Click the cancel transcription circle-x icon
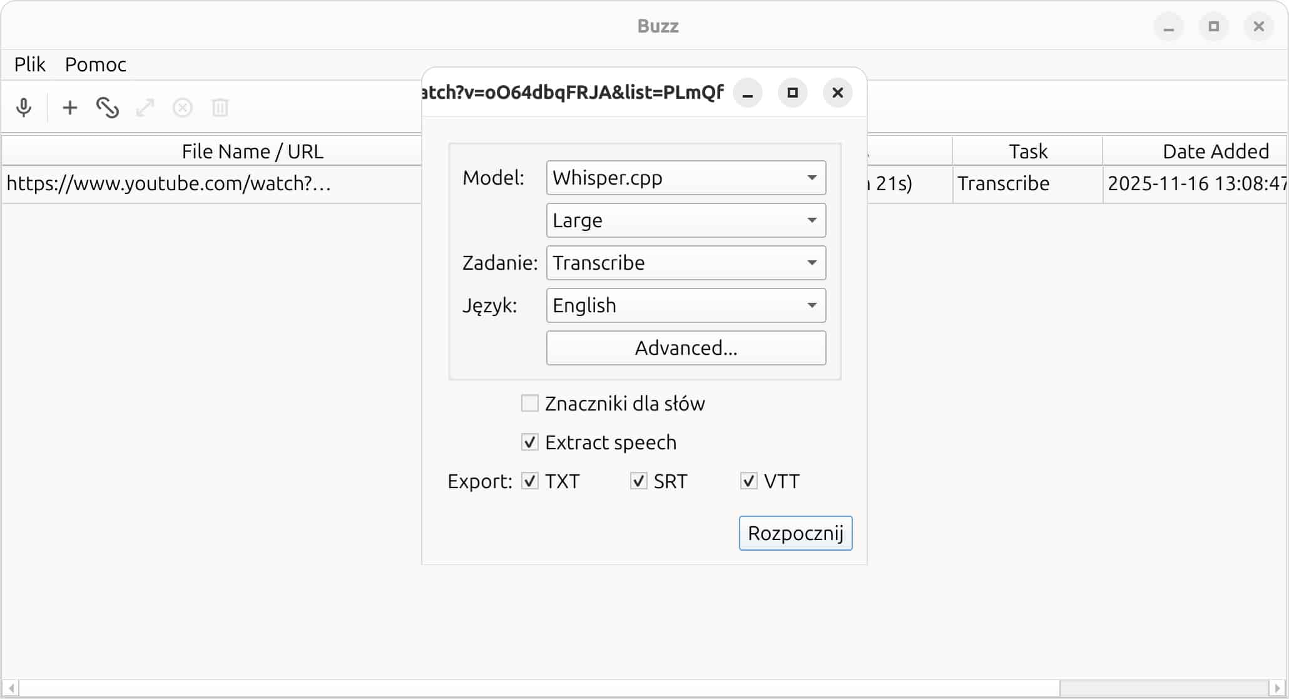Viewport: 1289px width, 699px height. click(x=183, y=108)
